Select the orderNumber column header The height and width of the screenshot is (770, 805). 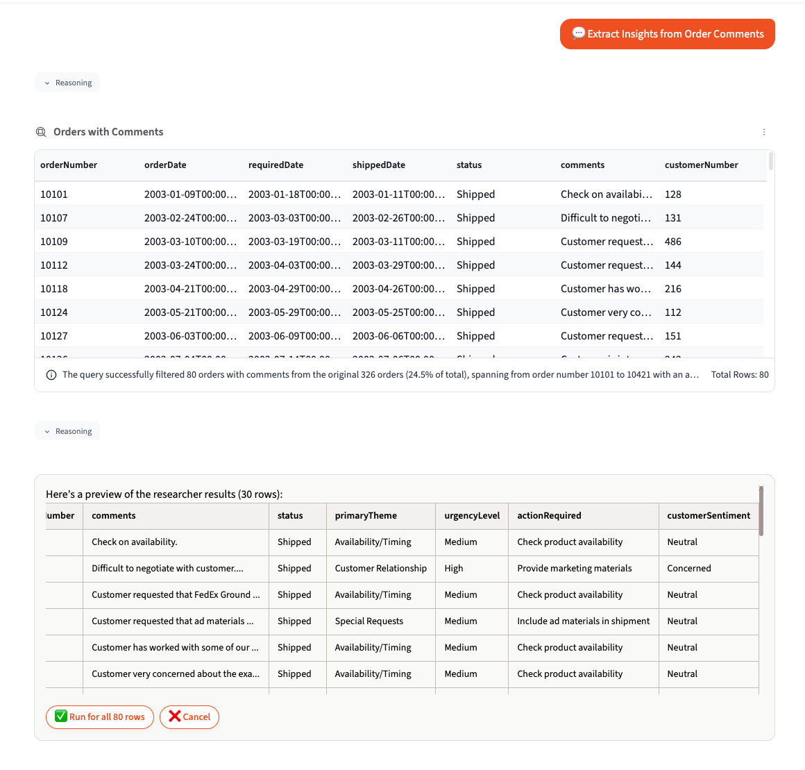tap(67, 165)
